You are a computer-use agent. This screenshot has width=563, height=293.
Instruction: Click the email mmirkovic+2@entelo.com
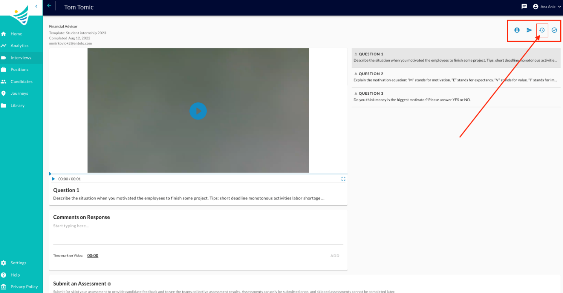pyautogui.click(x=70, y=44)
